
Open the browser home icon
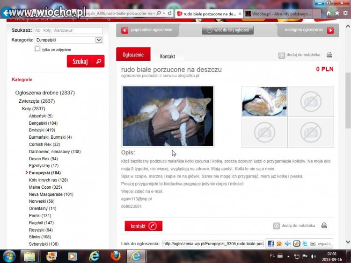click(x=329, y=14)
